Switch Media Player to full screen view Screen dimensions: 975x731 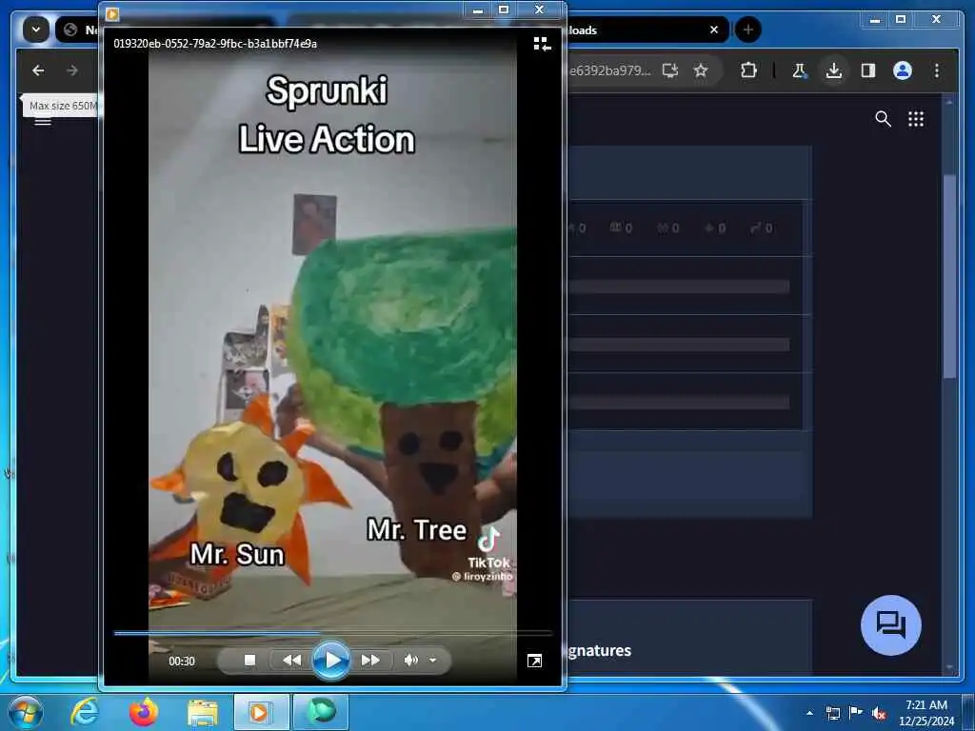tap(534, 661)
